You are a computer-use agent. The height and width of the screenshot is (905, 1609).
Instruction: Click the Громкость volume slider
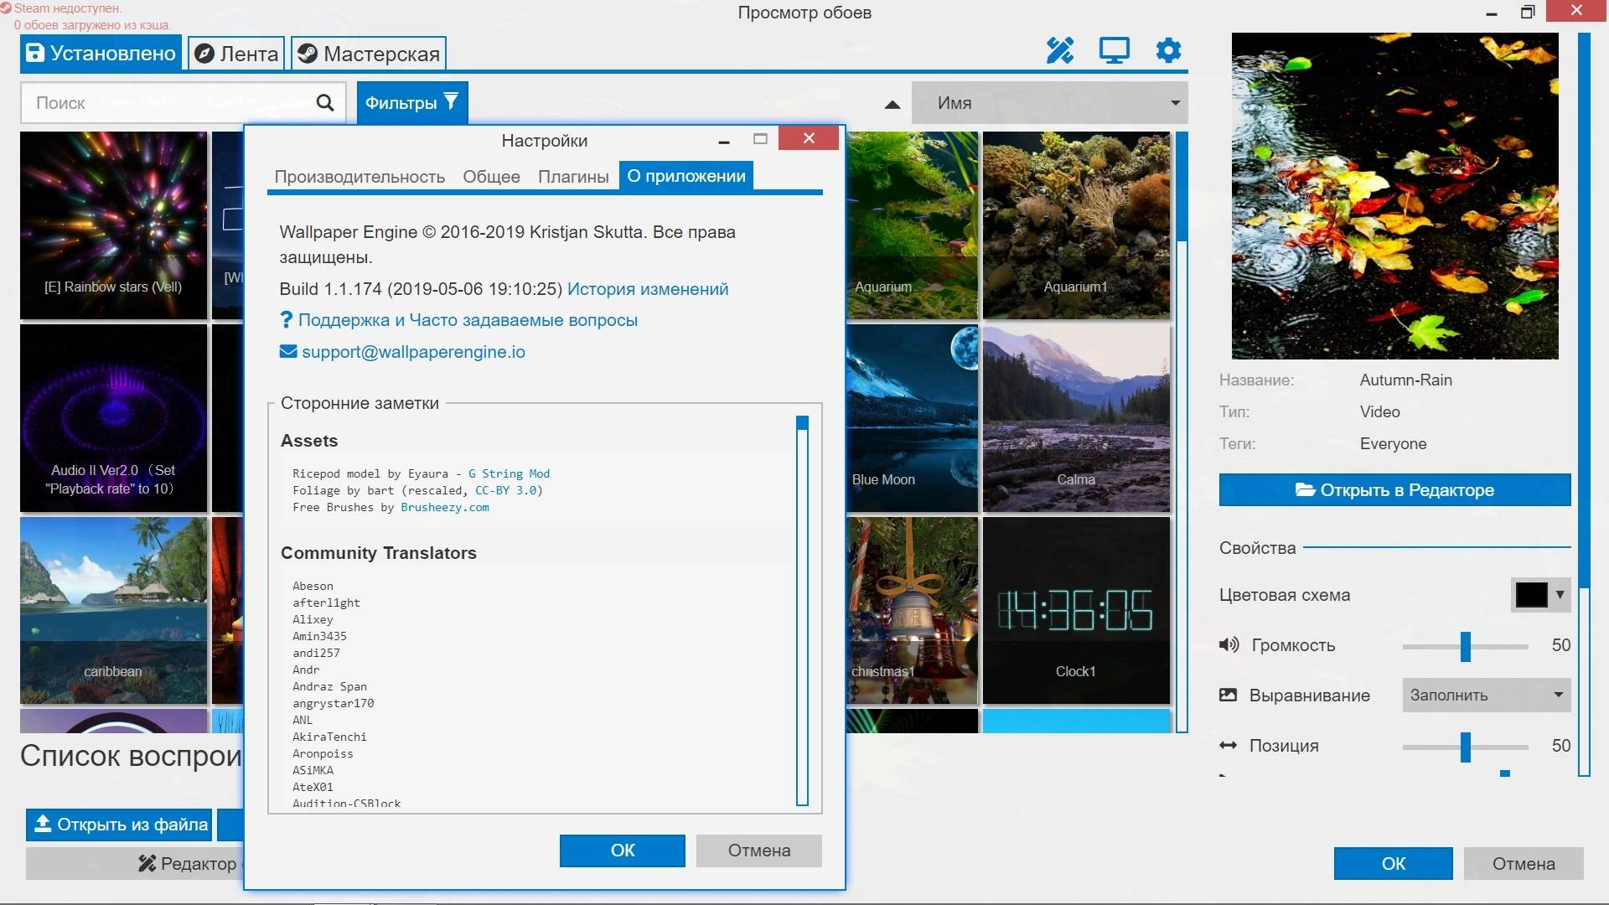tap(1466, 646)
